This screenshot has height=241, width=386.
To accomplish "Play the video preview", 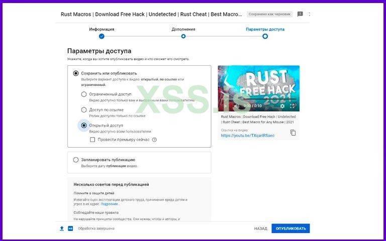I will point(225,106).
